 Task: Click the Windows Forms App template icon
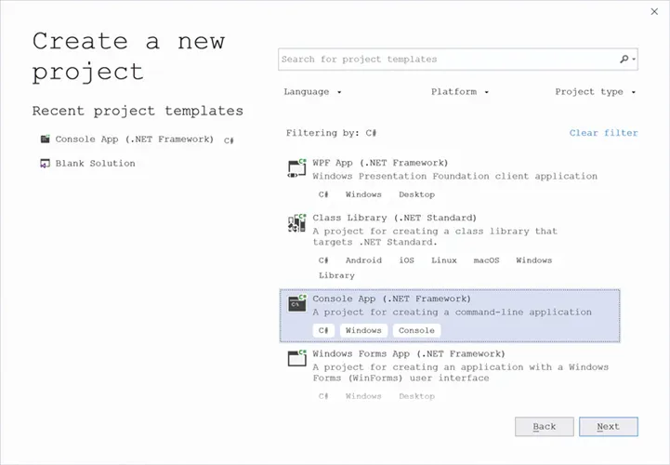pyautogui.click(x=296, y=359)
